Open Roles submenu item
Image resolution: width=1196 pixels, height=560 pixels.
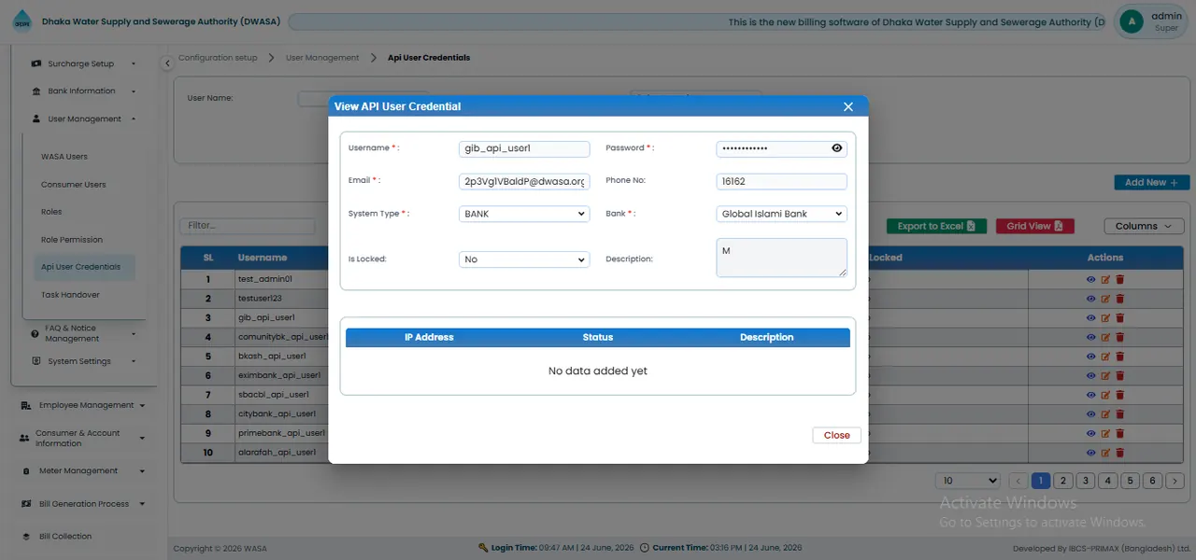pyautogui.click(x=51, y=212)
